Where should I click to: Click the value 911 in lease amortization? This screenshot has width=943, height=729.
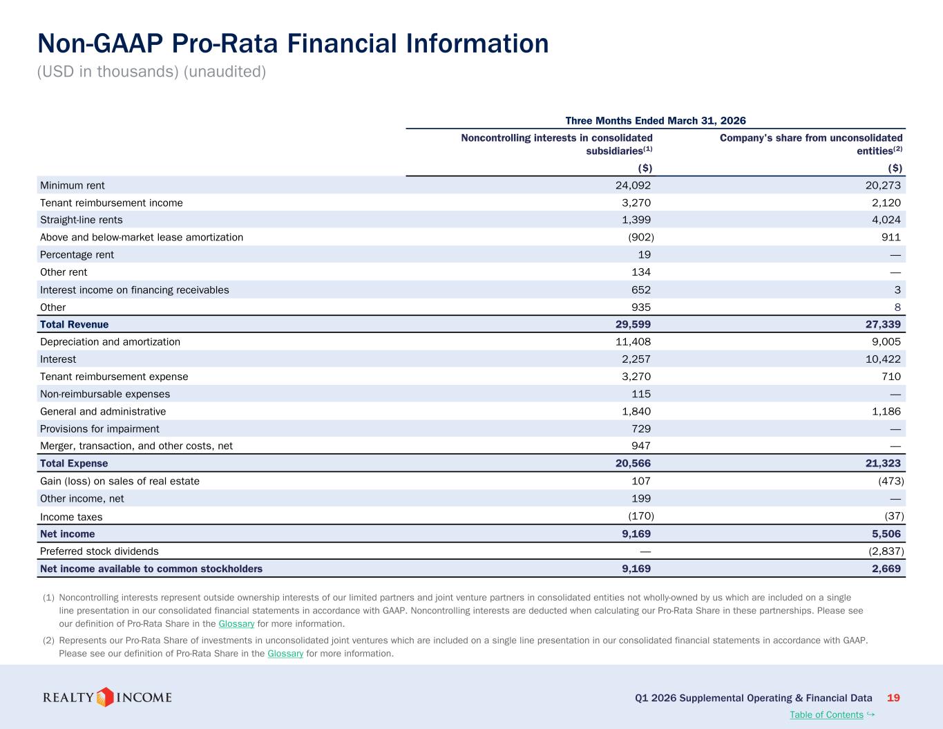(x=891, y=237)
